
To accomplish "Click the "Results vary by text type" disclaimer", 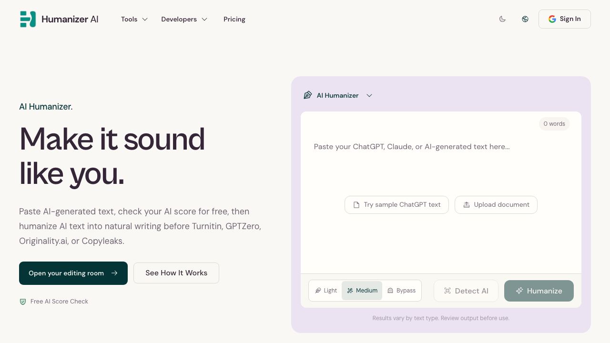I will tap(441, 318).
